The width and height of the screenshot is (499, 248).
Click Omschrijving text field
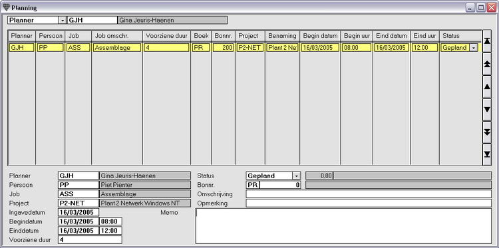click(369, 194)
